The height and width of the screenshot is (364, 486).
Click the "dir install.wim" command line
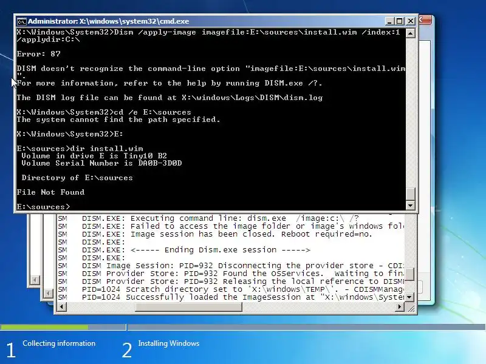[x=80, y=149]
